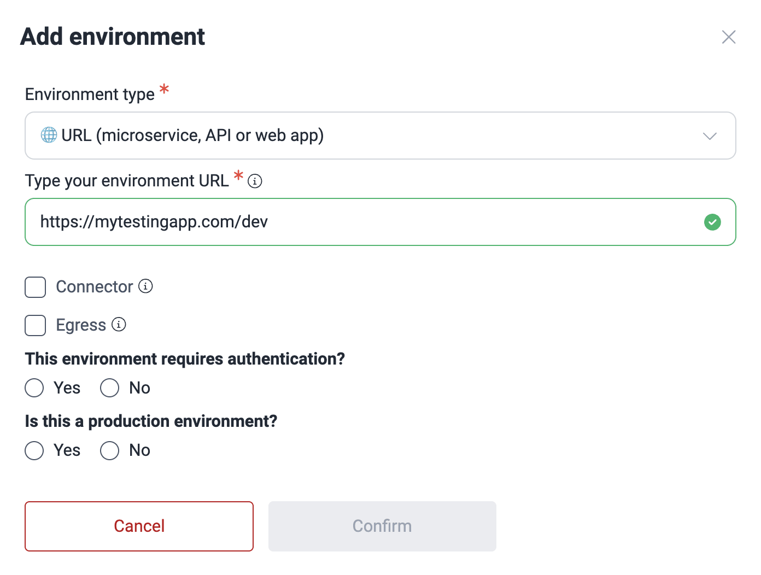
Task: Select No for production environment
Action: click(x=109, y=450)
